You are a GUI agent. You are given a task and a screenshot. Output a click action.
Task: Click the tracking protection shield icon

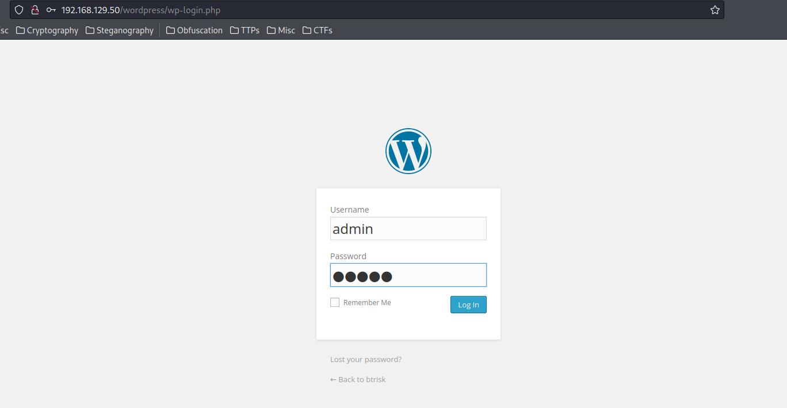(19, 10)
